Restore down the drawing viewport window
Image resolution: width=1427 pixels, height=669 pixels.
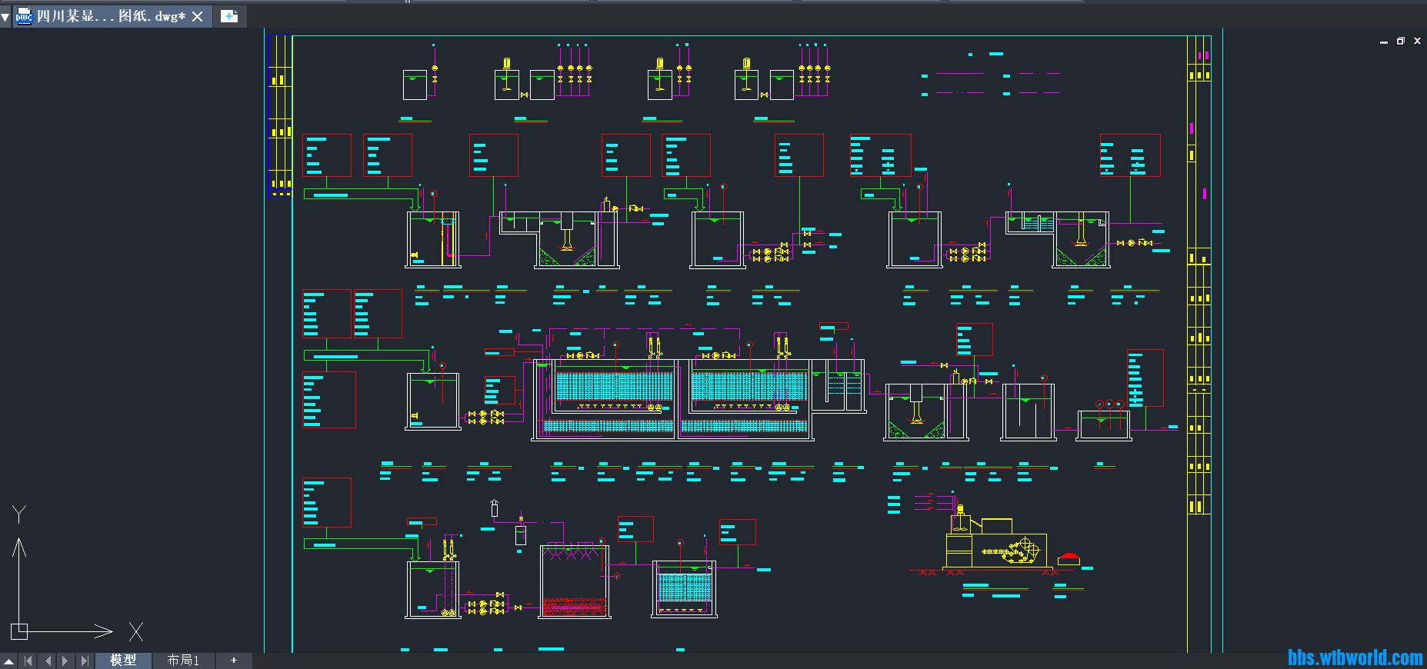click(1400, 42)
